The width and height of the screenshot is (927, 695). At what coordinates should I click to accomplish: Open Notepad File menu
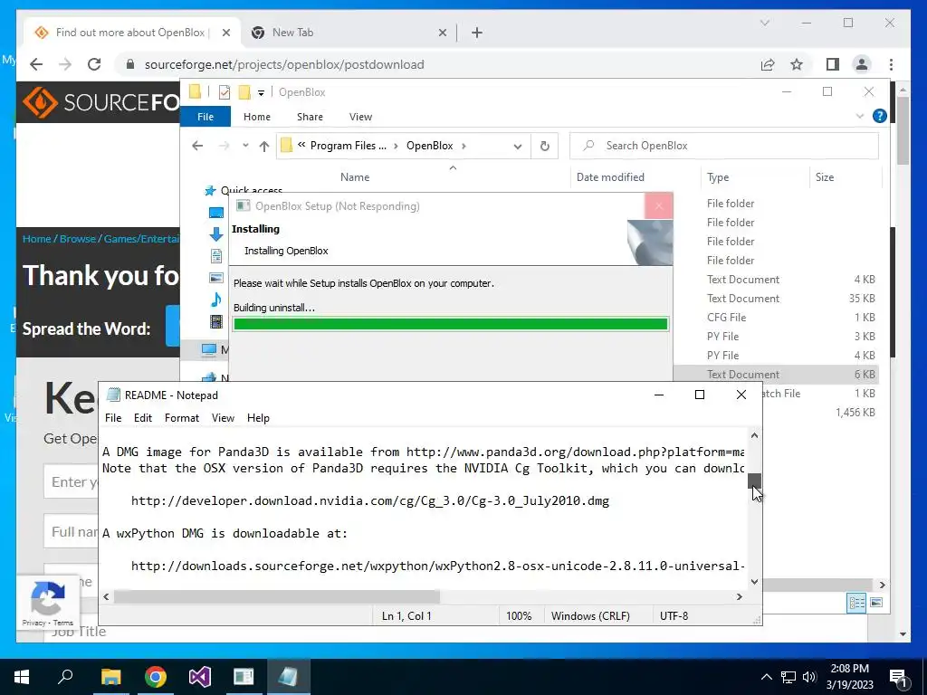tap(113, 418)
